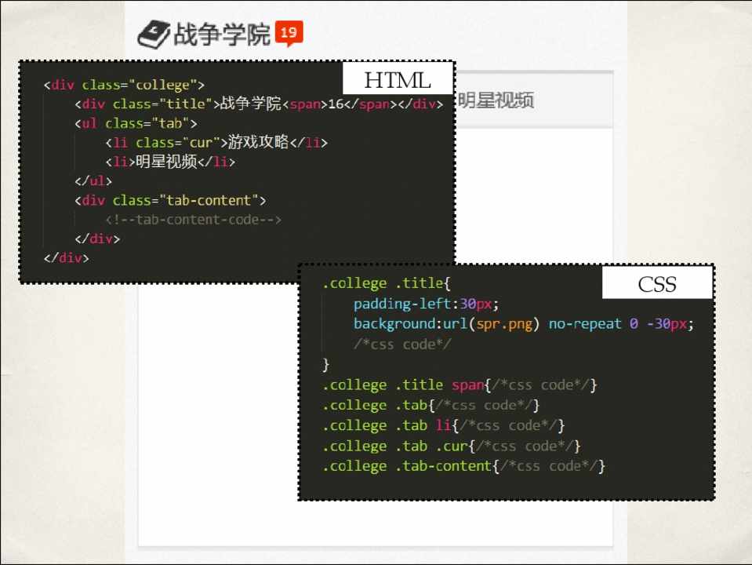752x565 pixels.
Task: Click the .college .tab .cur rule
Action: [451, 446]
